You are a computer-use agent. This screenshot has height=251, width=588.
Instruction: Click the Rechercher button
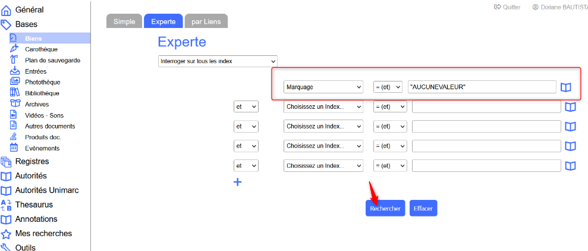385,208
